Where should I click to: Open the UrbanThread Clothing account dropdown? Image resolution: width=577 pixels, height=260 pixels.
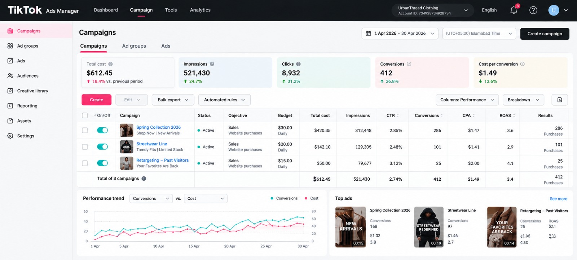pyautogui.click(x=432, y=10)
